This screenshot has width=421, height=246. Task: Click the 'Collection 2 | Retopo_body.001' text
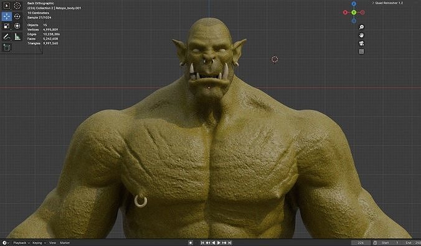click(59, 8)
